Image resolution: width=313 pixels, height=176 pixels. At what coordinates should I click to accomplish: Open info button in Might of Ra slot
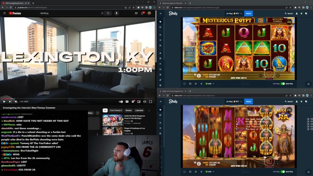tap(199, 164)
